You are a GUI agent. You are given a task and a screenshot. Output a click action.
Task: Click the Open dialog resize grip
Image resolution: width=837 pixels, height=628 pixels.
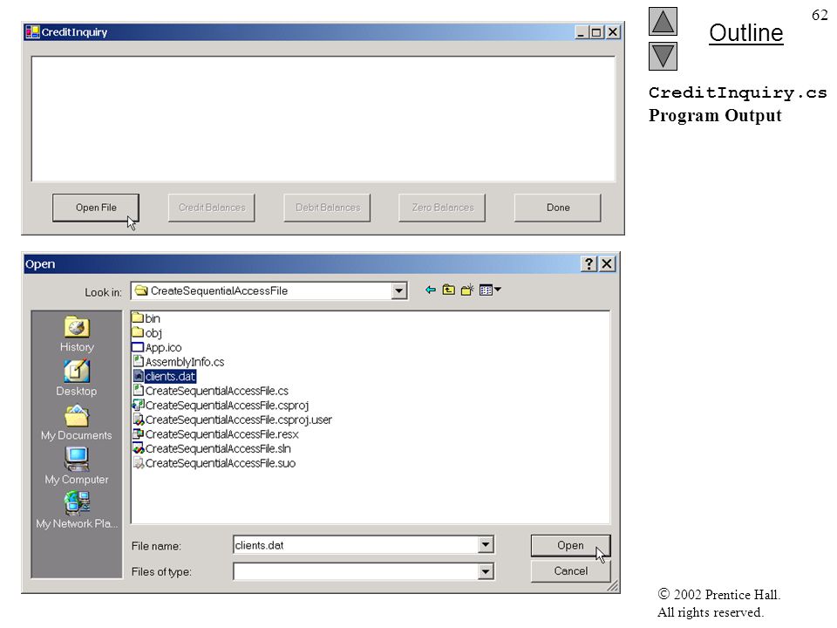pos(613,586)
